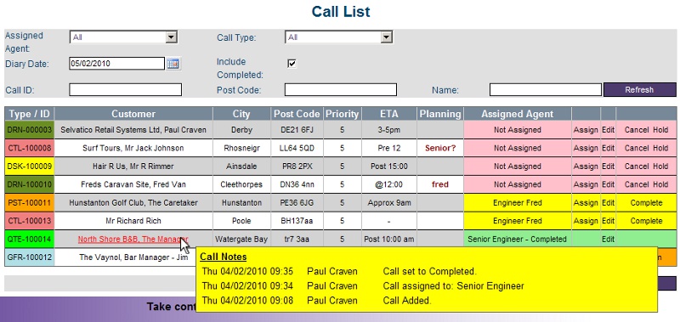Click into the Call ID input field
This screenshot has height=322, width=680.
click(x=125, y=90)
